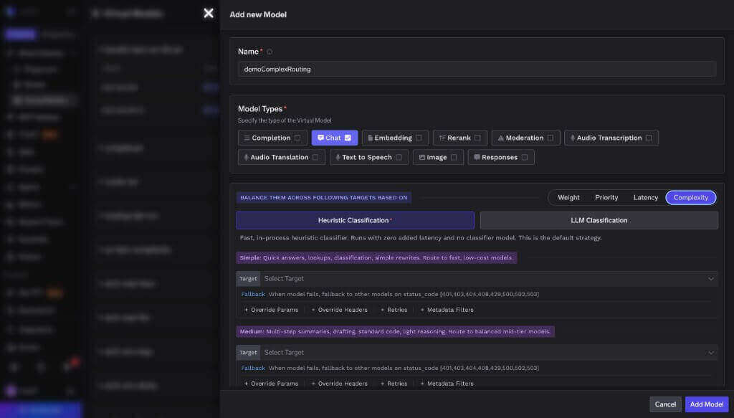Expand the Simple tier target chevron
This screenshot has height=418, width=734.
point(710,279)
